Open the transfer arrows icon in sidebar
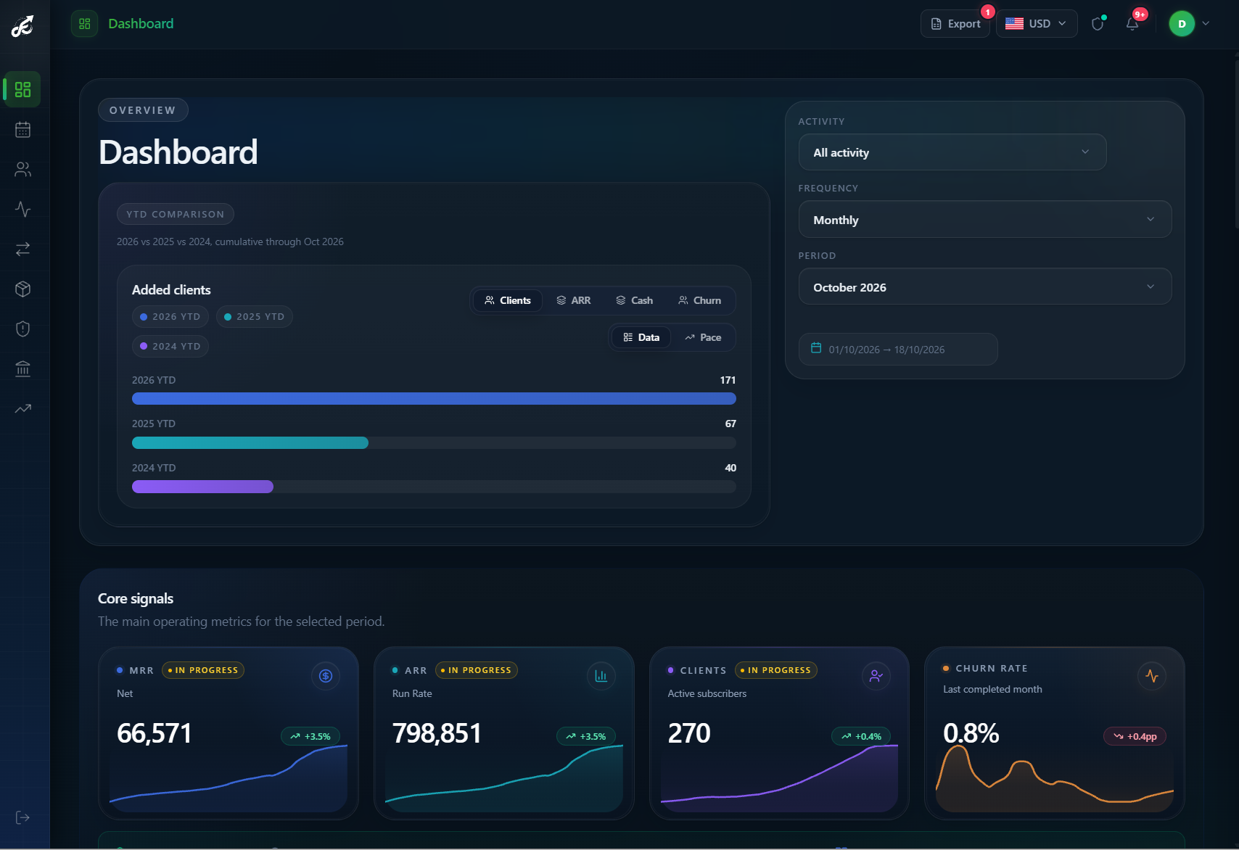Image resolution: width=1239 pixels, height=850 pixels. click(22, 249)
